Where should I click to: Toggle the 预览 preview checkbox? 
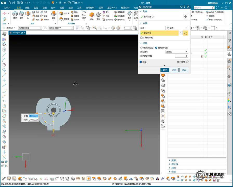141,62
